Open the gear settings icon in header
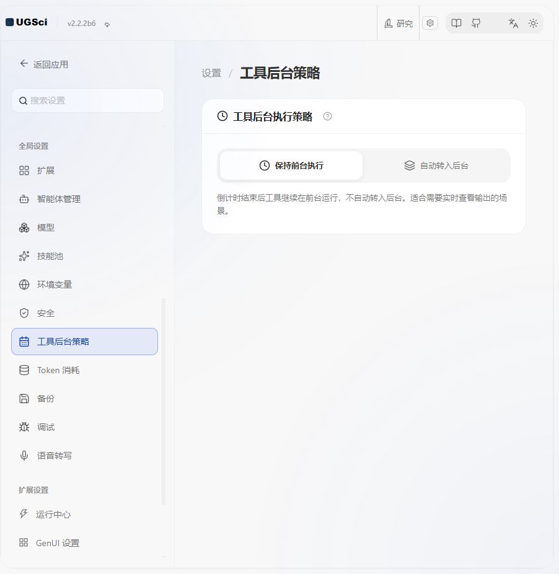 point(430,23)
